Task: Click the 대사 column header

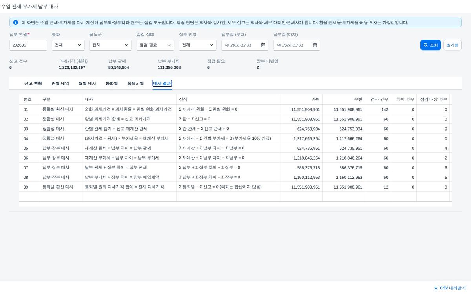Action: 130,99
